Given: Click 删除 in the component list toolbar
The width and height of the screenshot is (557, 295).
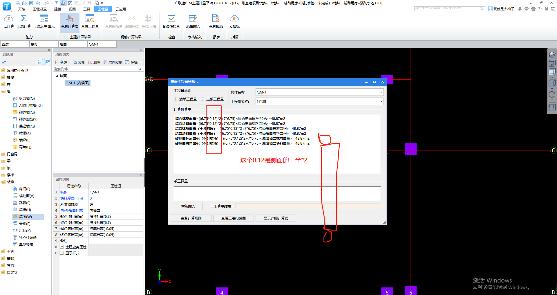Looking at the screenshot, I should pyautogui.click(x=94, y=62).
